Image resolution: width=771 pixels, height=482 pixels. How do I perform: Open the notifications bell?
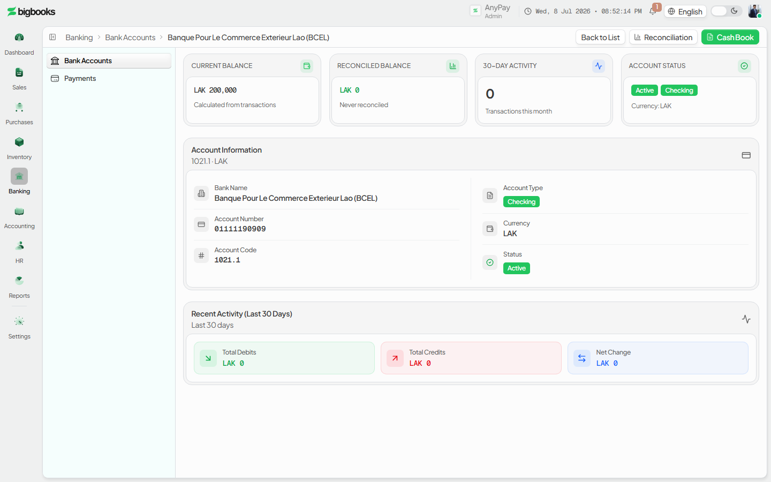point(653,11)
